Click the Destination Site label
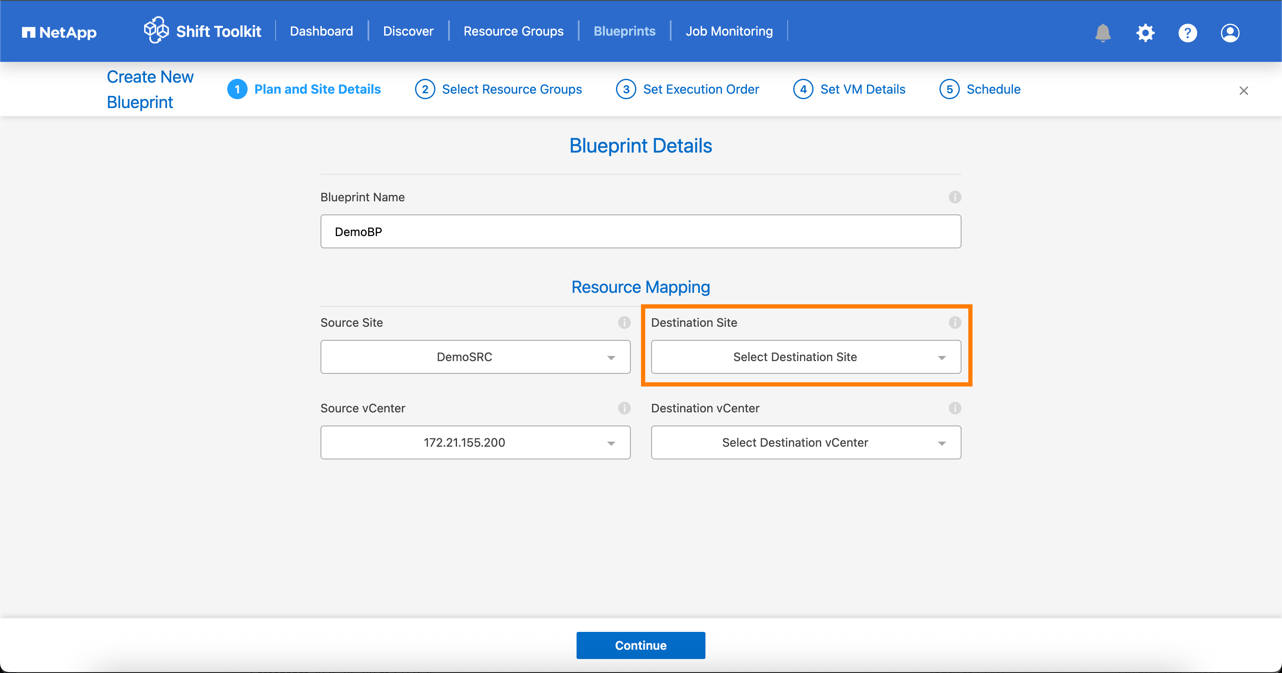The image size is (1282, 673). [694, 323]
